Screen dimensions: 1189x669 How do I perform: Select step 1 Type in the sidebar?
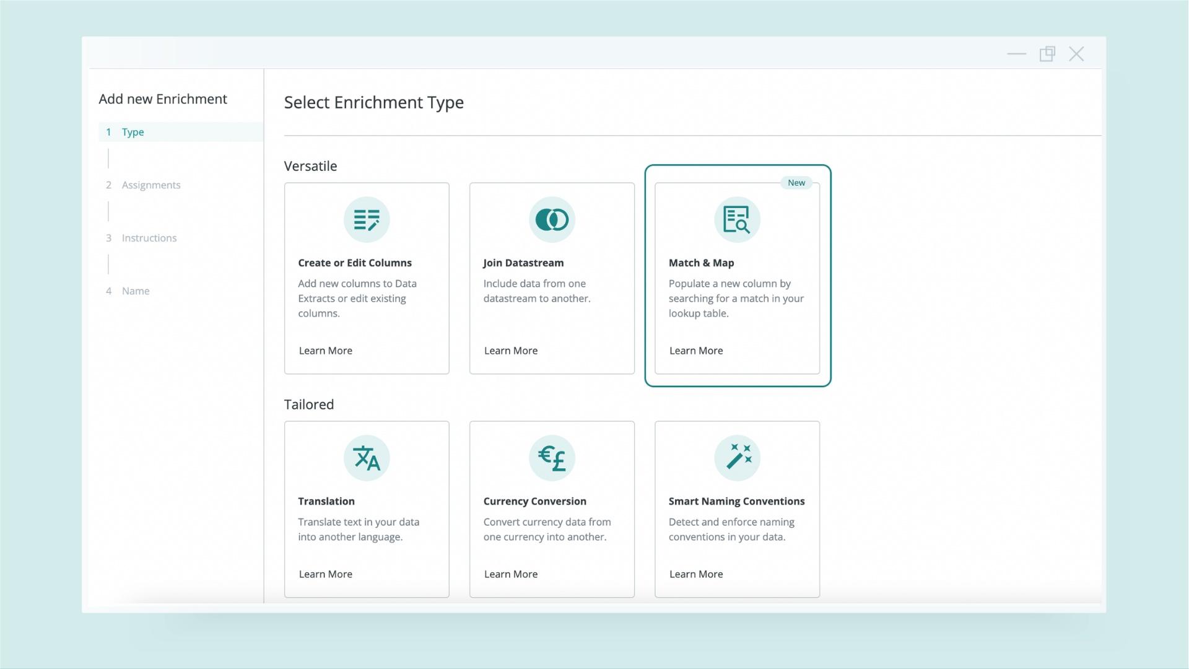pyautogui.click(x=181, y=132)
